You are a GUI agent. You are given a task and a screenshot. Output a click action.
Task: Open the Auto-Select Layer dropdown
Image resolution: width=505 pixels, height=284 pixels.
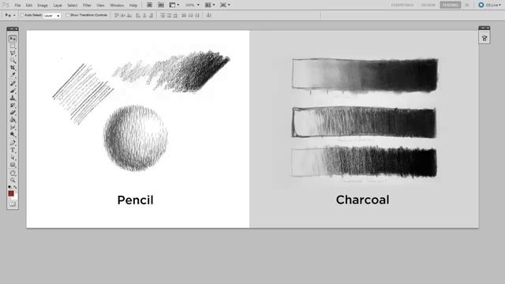52,16
